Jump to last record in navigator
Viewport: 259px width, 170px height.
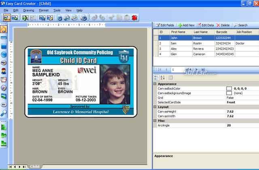point(203,70)
